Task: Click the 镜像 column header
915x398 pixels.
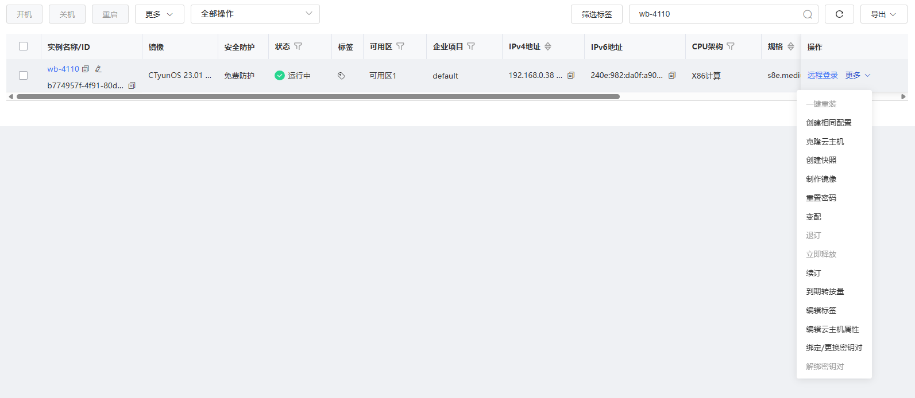Action: coord(156,47)
